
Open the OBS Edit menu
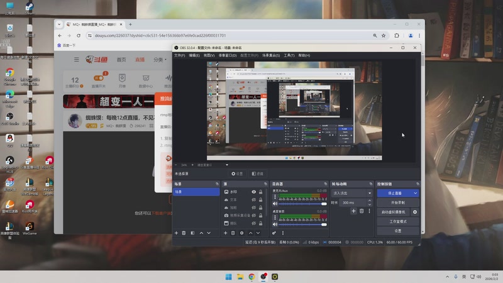194,55
